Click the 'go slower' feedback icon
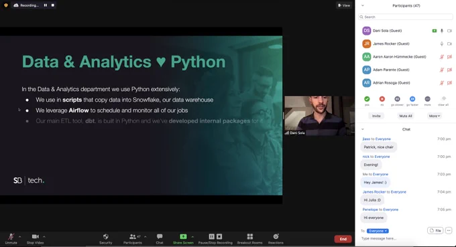Viewport: 456px width, 247px height. coord(397,99)
